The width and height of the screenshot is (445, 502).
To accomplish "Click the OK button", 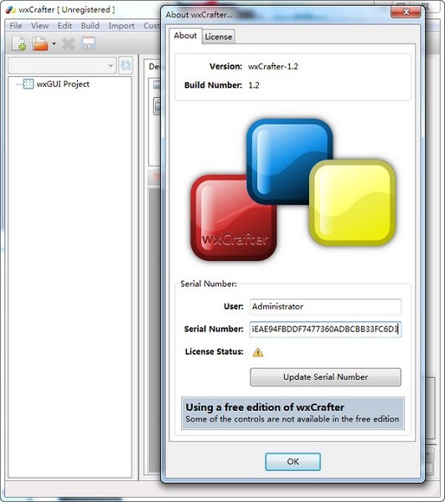I will point(292,461).
